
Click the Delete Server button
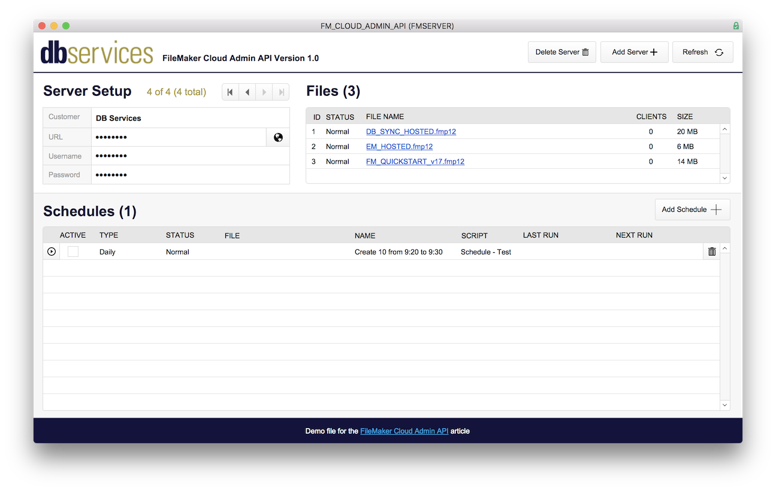tap(562, 52)
